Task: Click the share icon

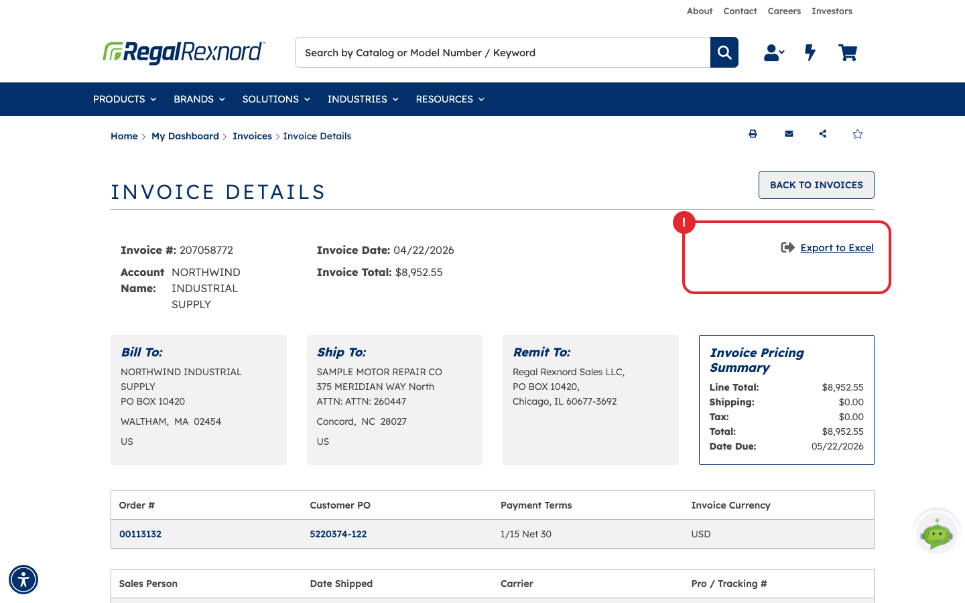Action: [x=823, y=134]
